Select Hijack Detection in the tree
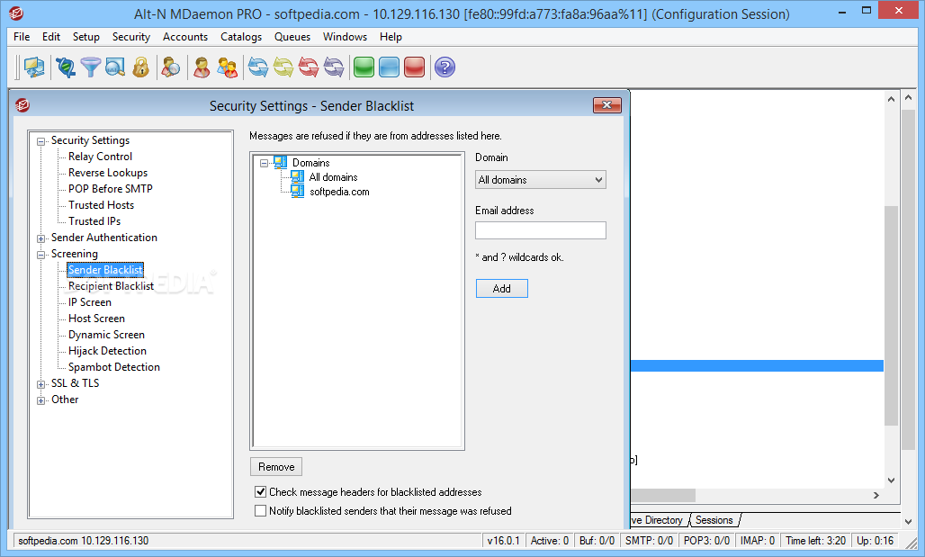Image resolution: width=925 pixels, height=557 pixels. [x=107, y=351]
